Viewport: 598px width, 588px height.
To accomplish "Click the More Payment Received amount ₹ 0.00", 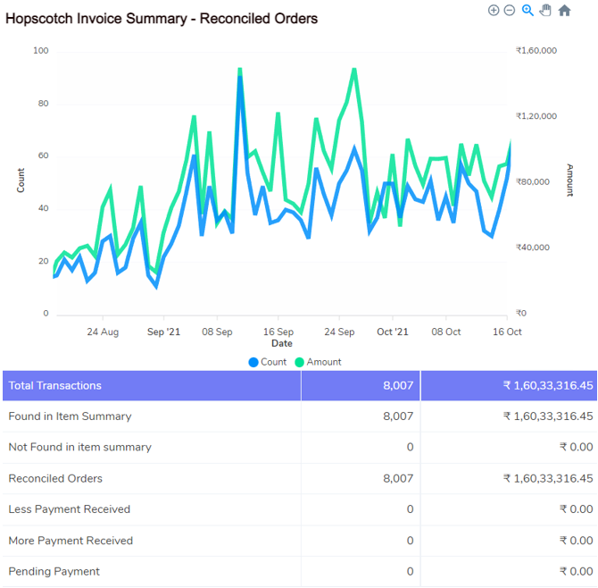I will (577, 541).
